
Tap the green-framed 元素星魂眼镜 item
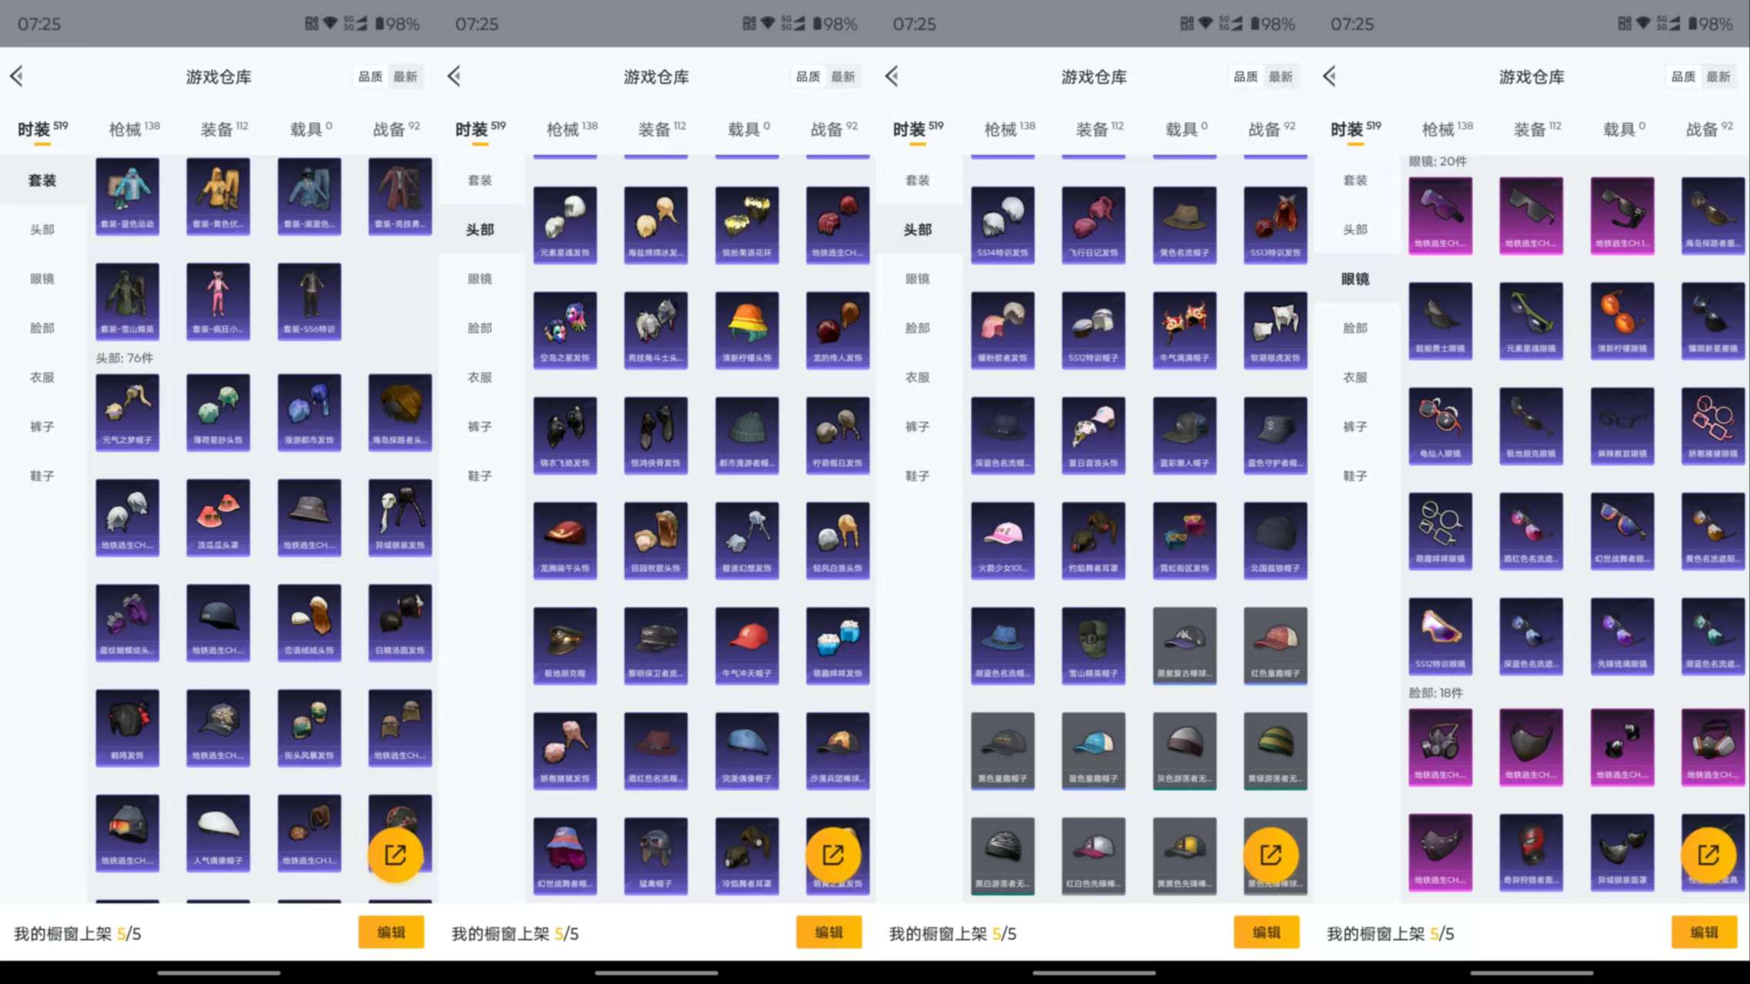(1531, 320)
